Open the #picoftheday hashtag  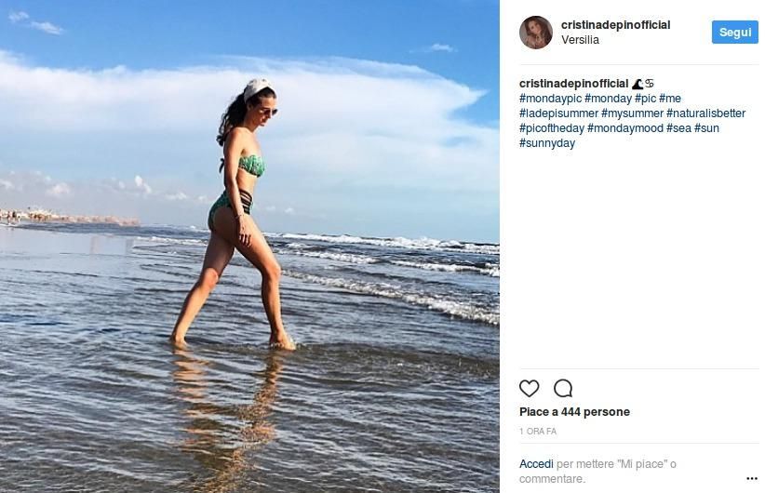click(x=551, y=128)
